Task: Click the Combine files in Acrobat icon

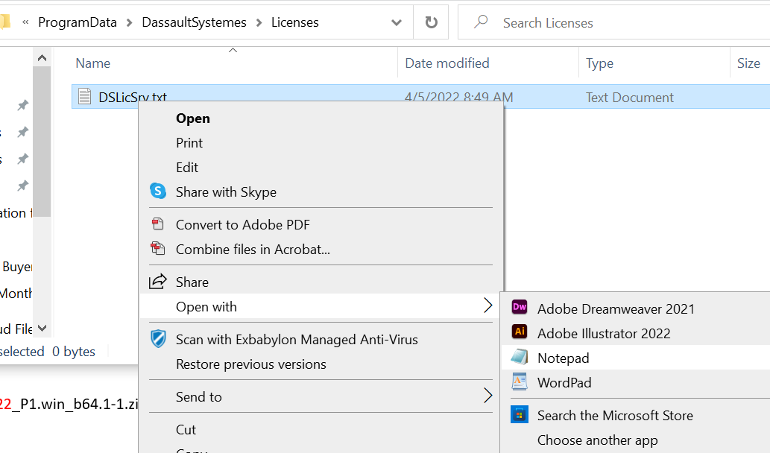Action: pos(157,248)
